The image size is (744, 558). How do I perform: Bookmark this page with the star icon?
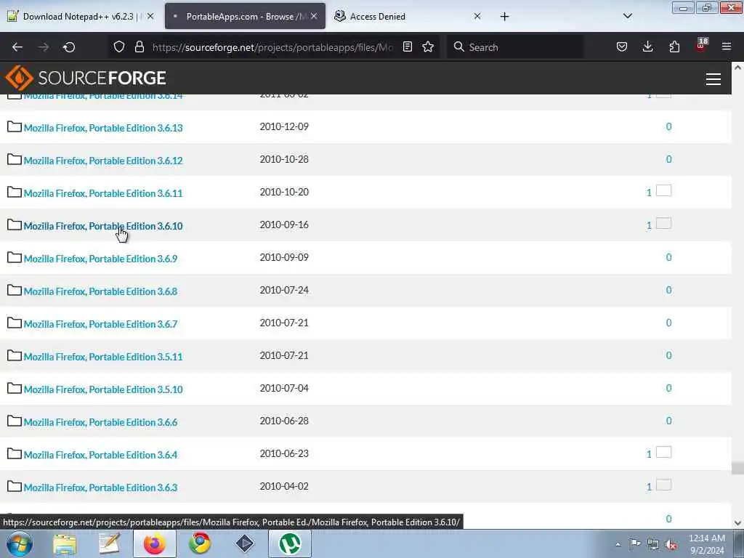pyautogui.click(x=428, y=46)
